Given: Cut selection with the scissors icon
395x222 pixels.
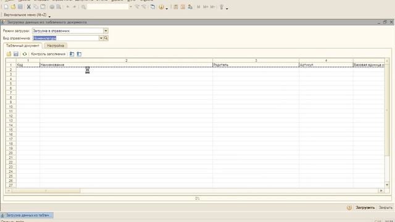Looking at the screenshot, I should (x=29, y=7).
